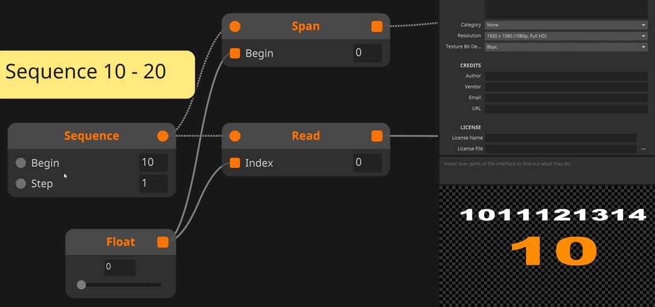Click the Category label

tap(471, 25)
